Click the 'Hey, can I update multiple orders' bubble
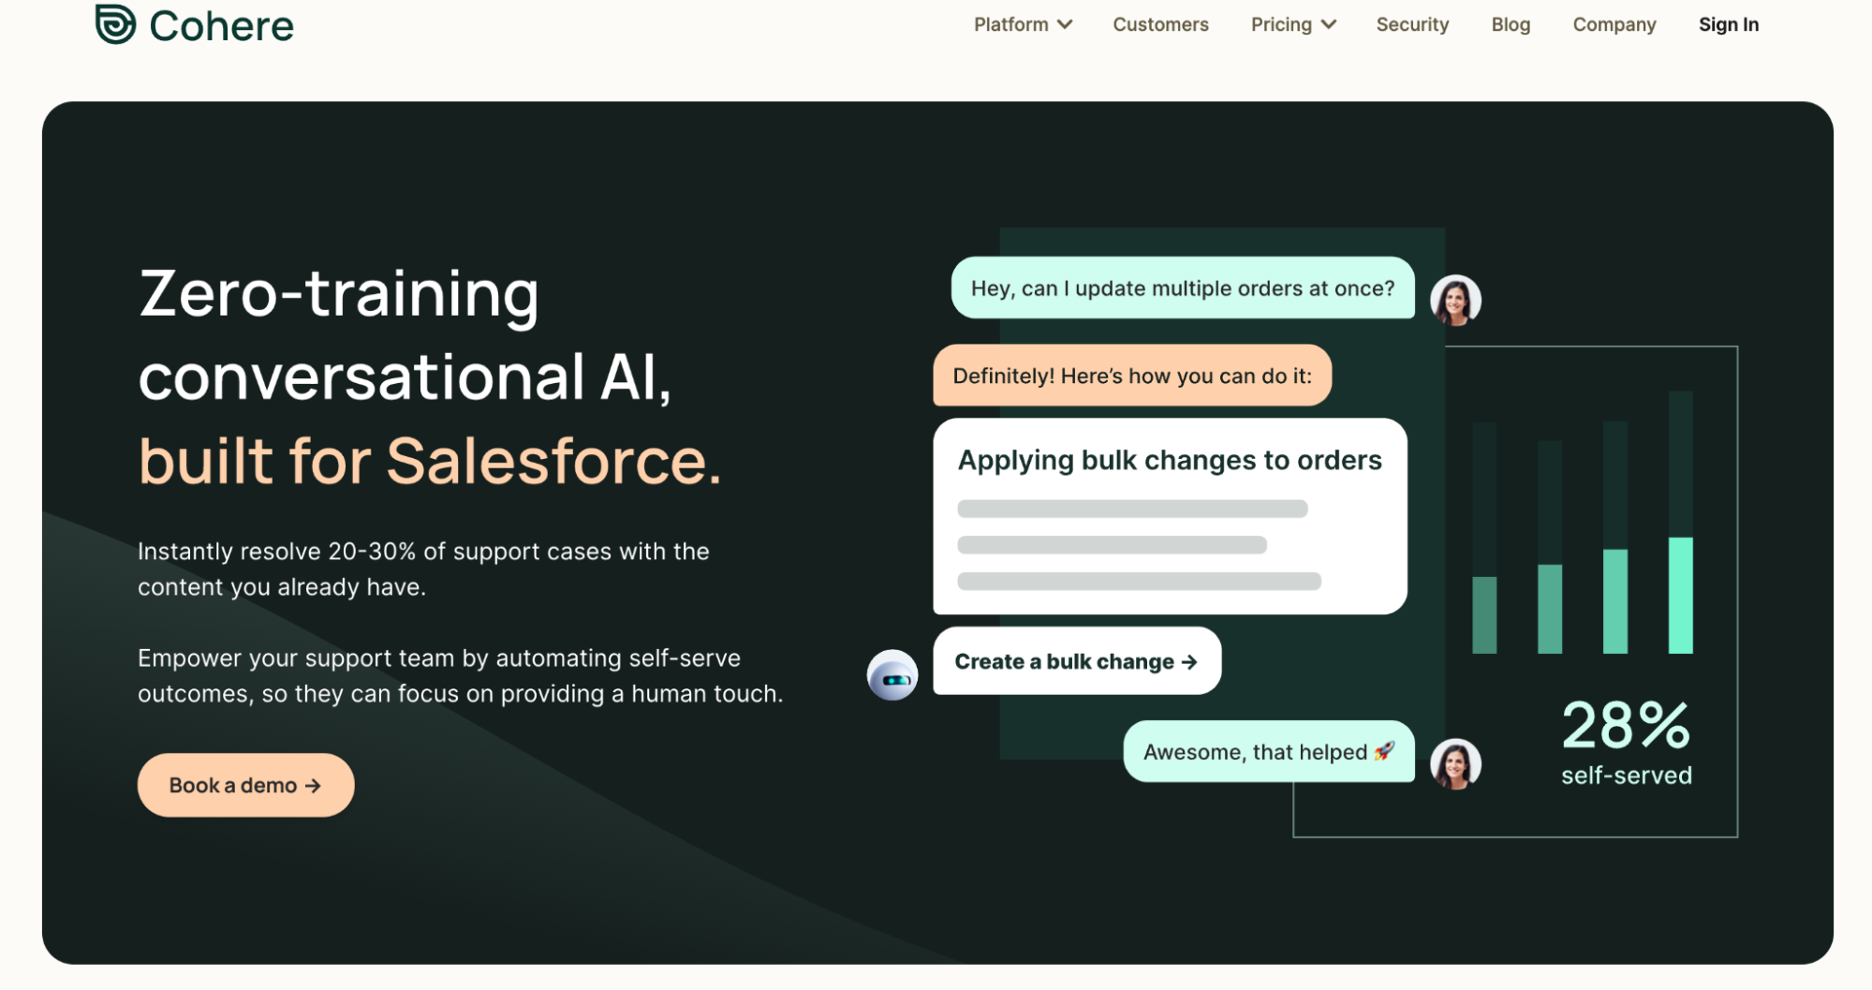The image size is (1872, 990). (x=1183, y=288)
